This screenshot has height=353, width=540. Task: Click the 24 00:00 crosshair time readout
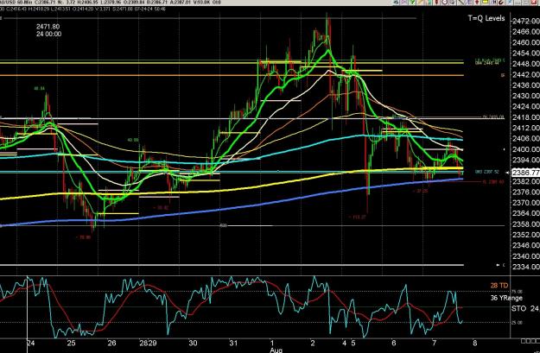48,34
